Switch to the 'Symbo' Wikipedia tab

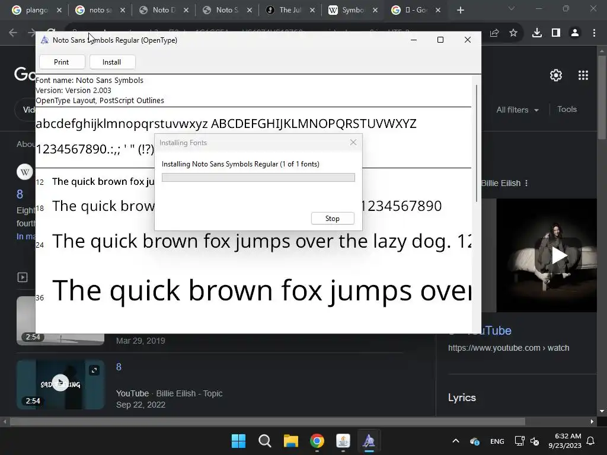352,11
